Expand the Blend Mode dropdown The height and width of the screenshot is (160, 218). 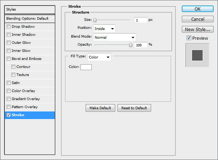tap(114, 37)
